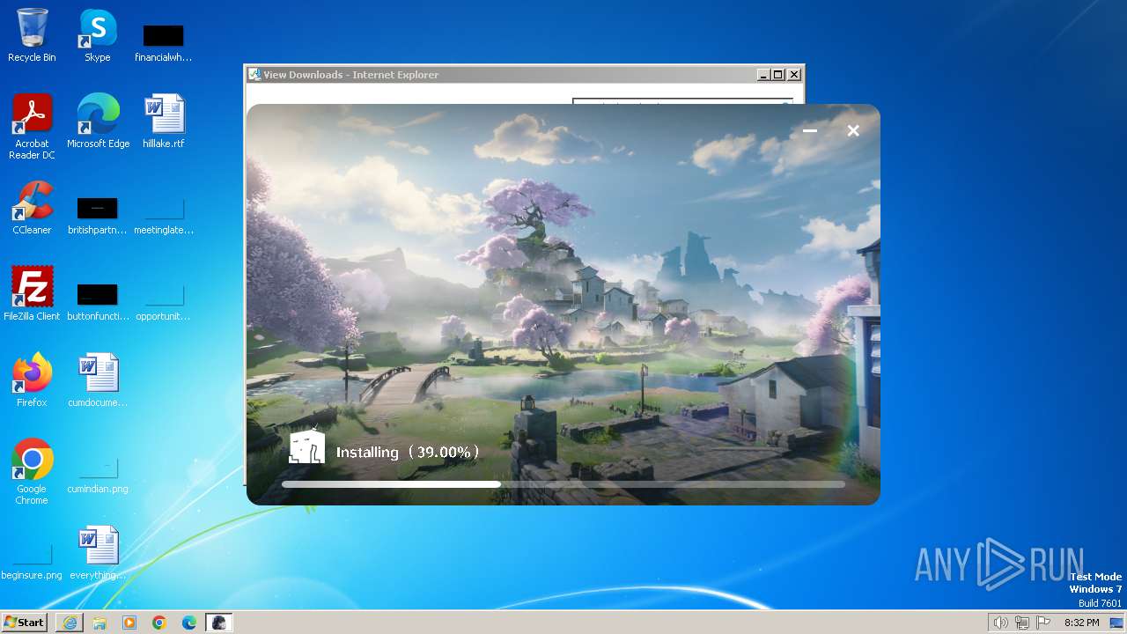Open Edge from the taskbar
Screen dimensions: 1127x634
189,623
